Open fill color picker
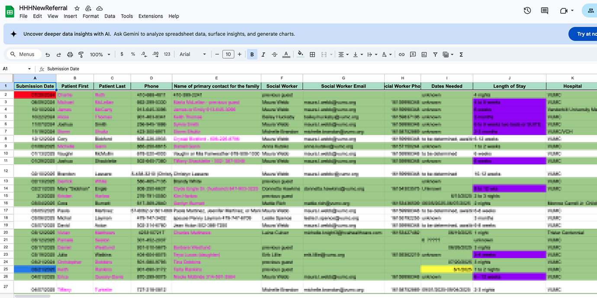This screenshot has width=597, height=298. [x=301, y=54]
